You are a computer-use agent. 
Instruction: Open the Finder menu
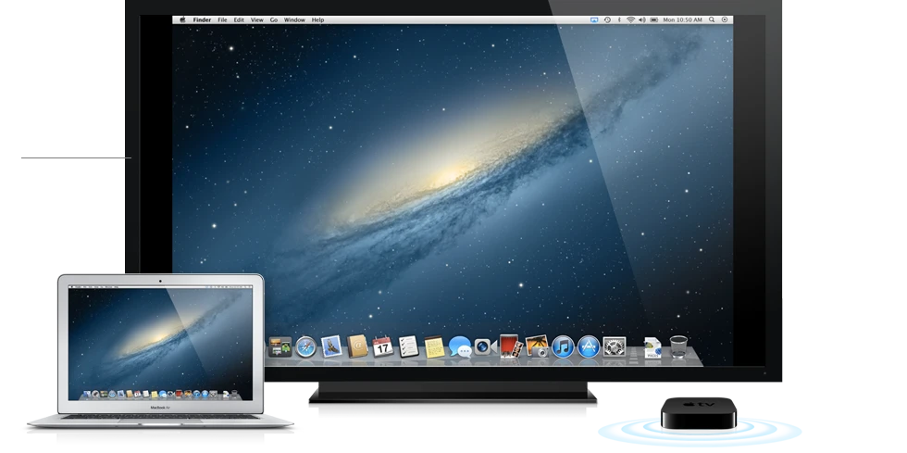coord(202,19)
